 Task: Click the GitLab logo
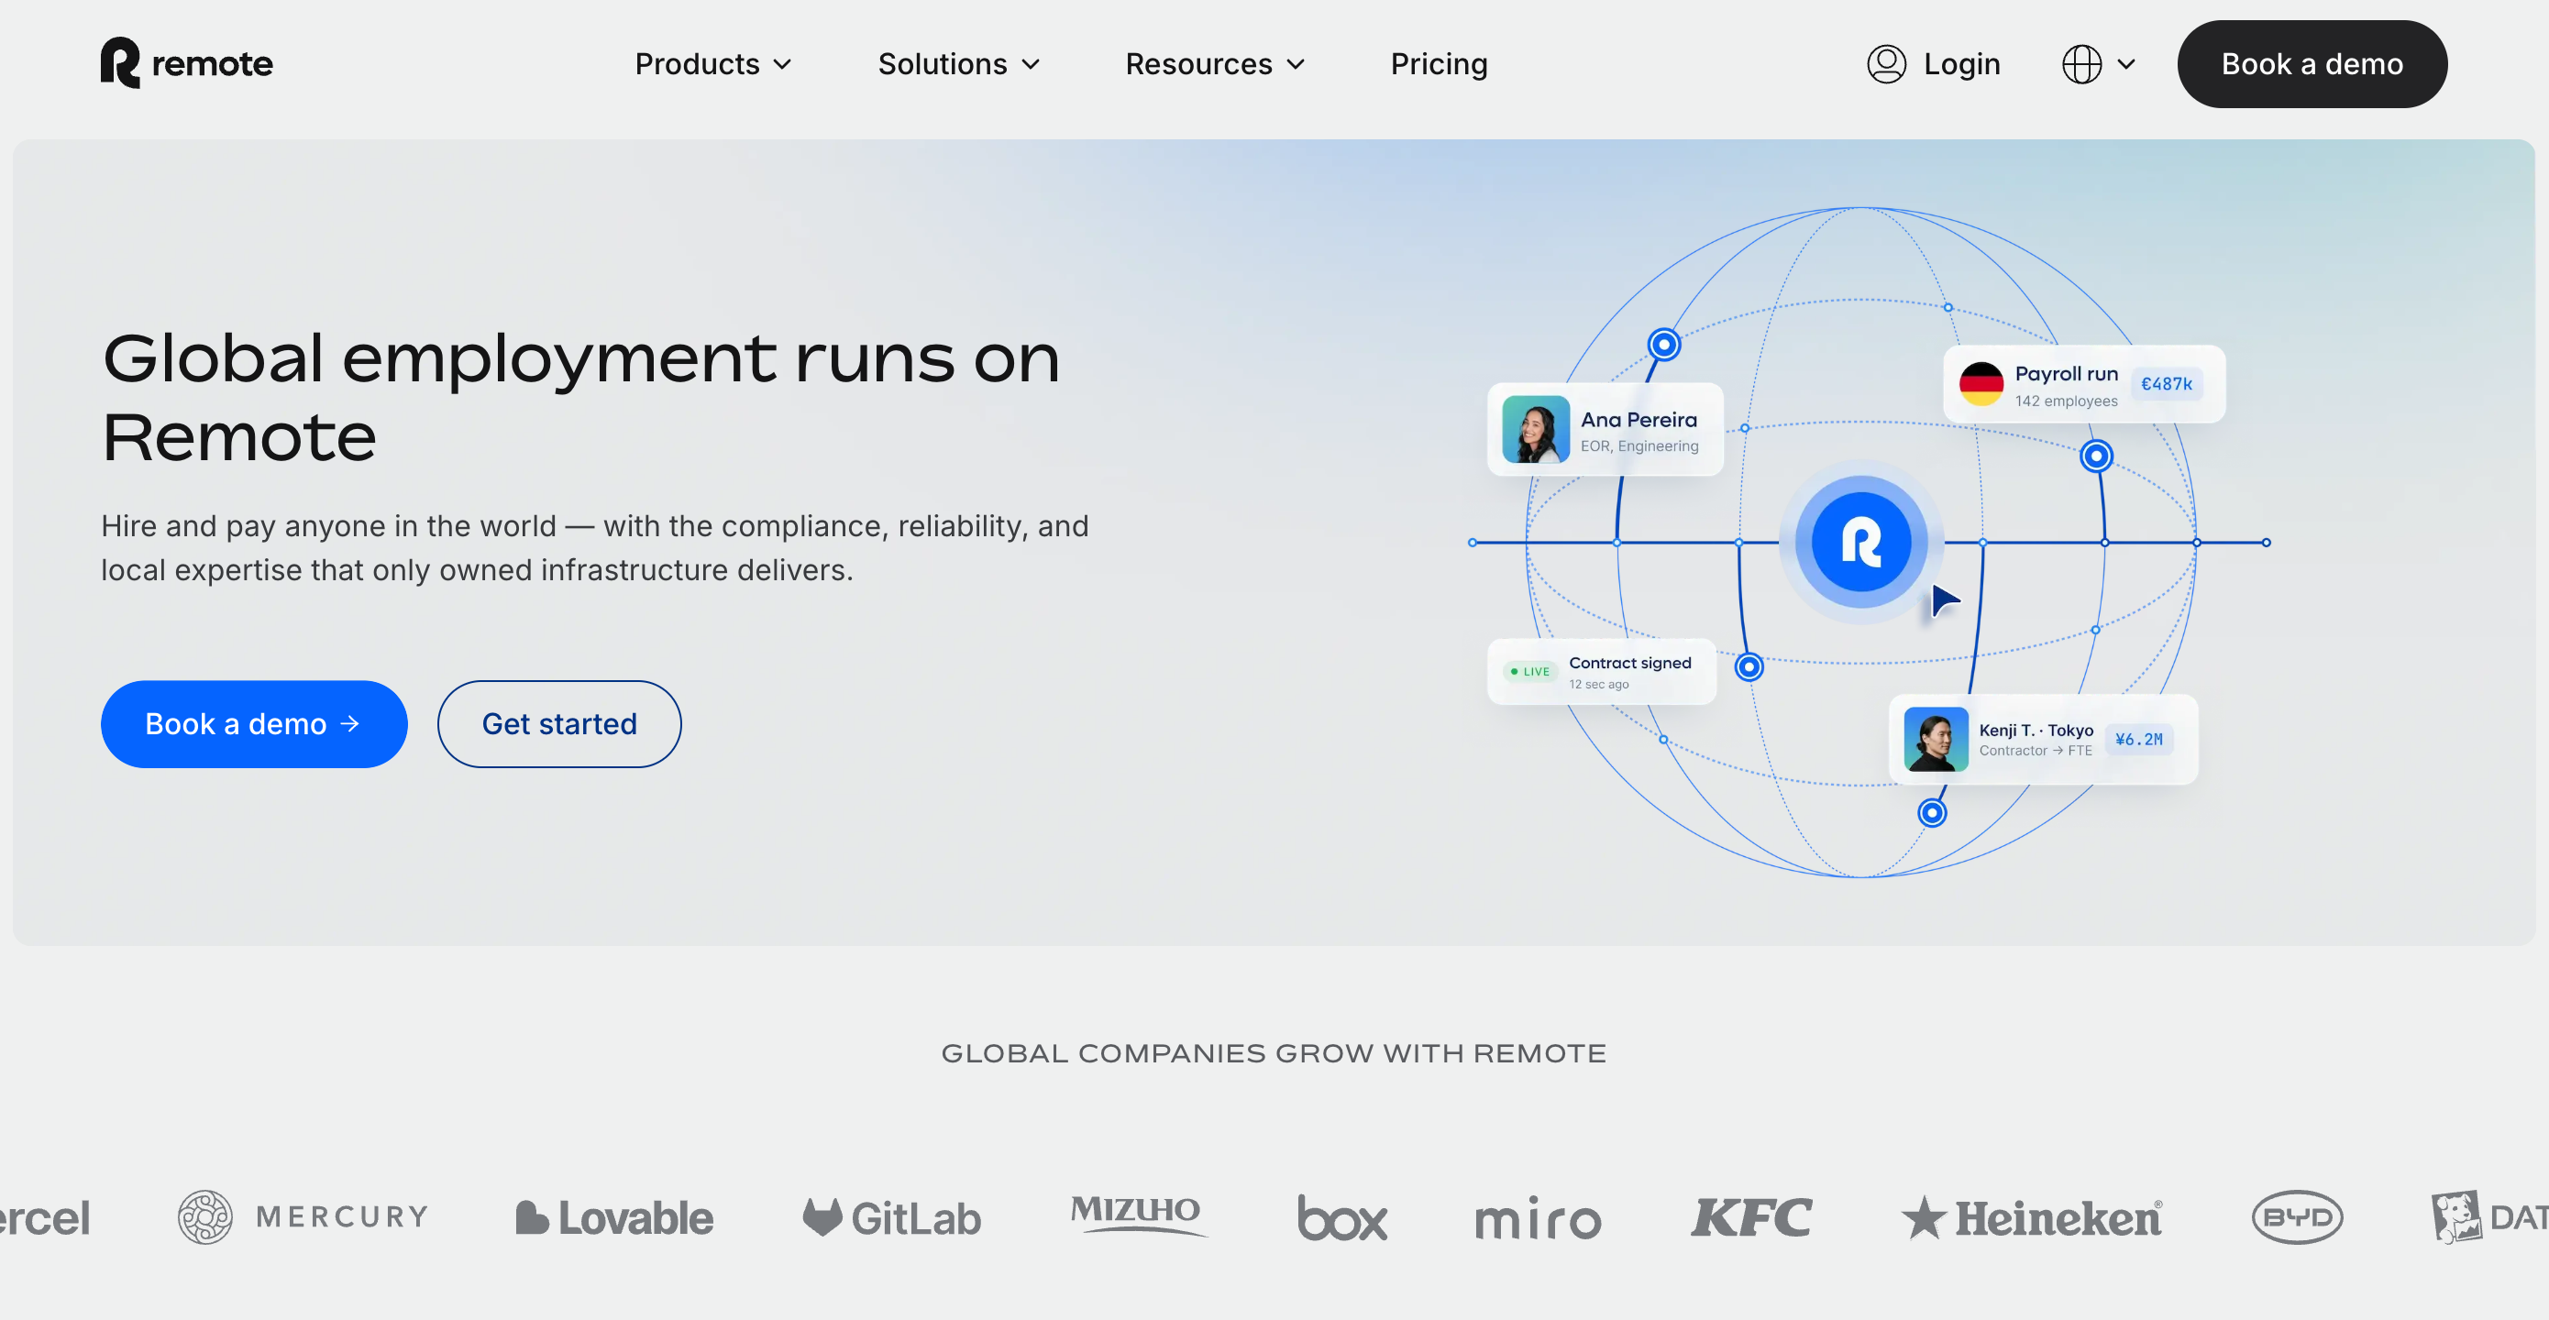(891, 1217)
